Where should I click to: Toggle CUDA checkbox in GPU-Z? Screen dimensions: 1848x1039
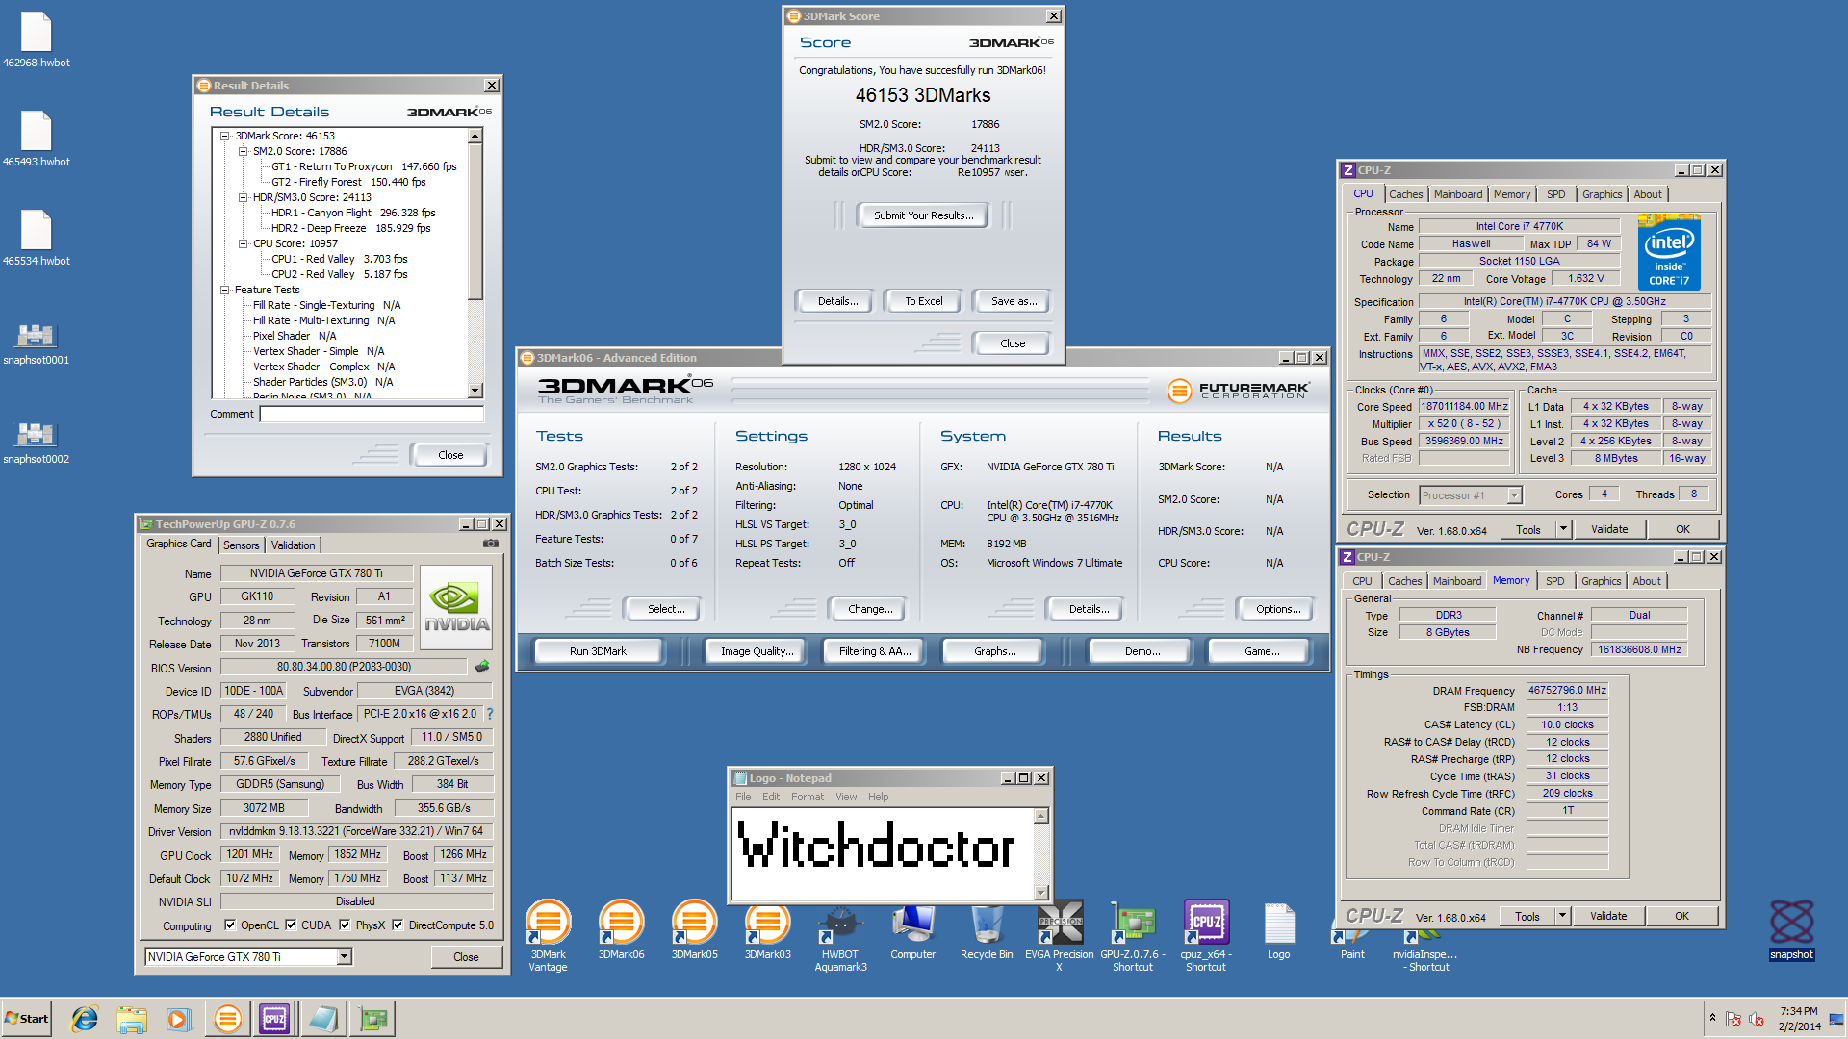[x=290, y=925]
